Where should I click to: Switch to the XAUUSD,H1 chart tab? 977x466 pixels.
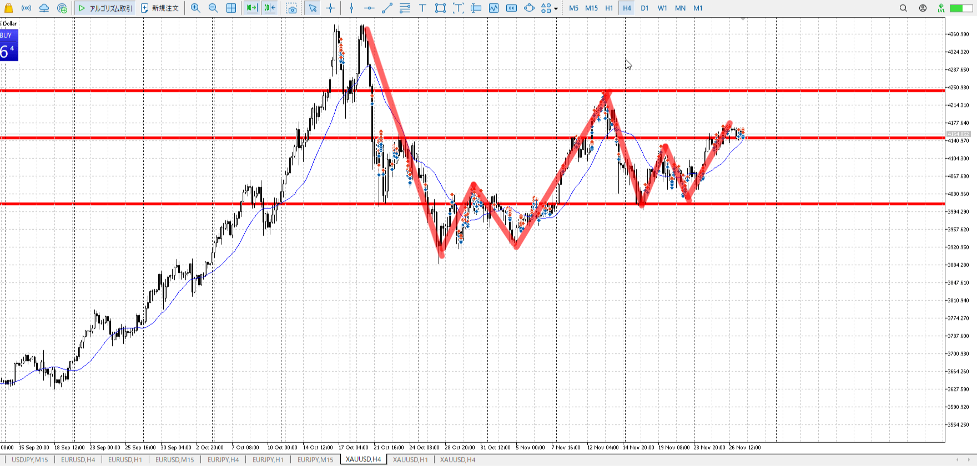[410, 459]
